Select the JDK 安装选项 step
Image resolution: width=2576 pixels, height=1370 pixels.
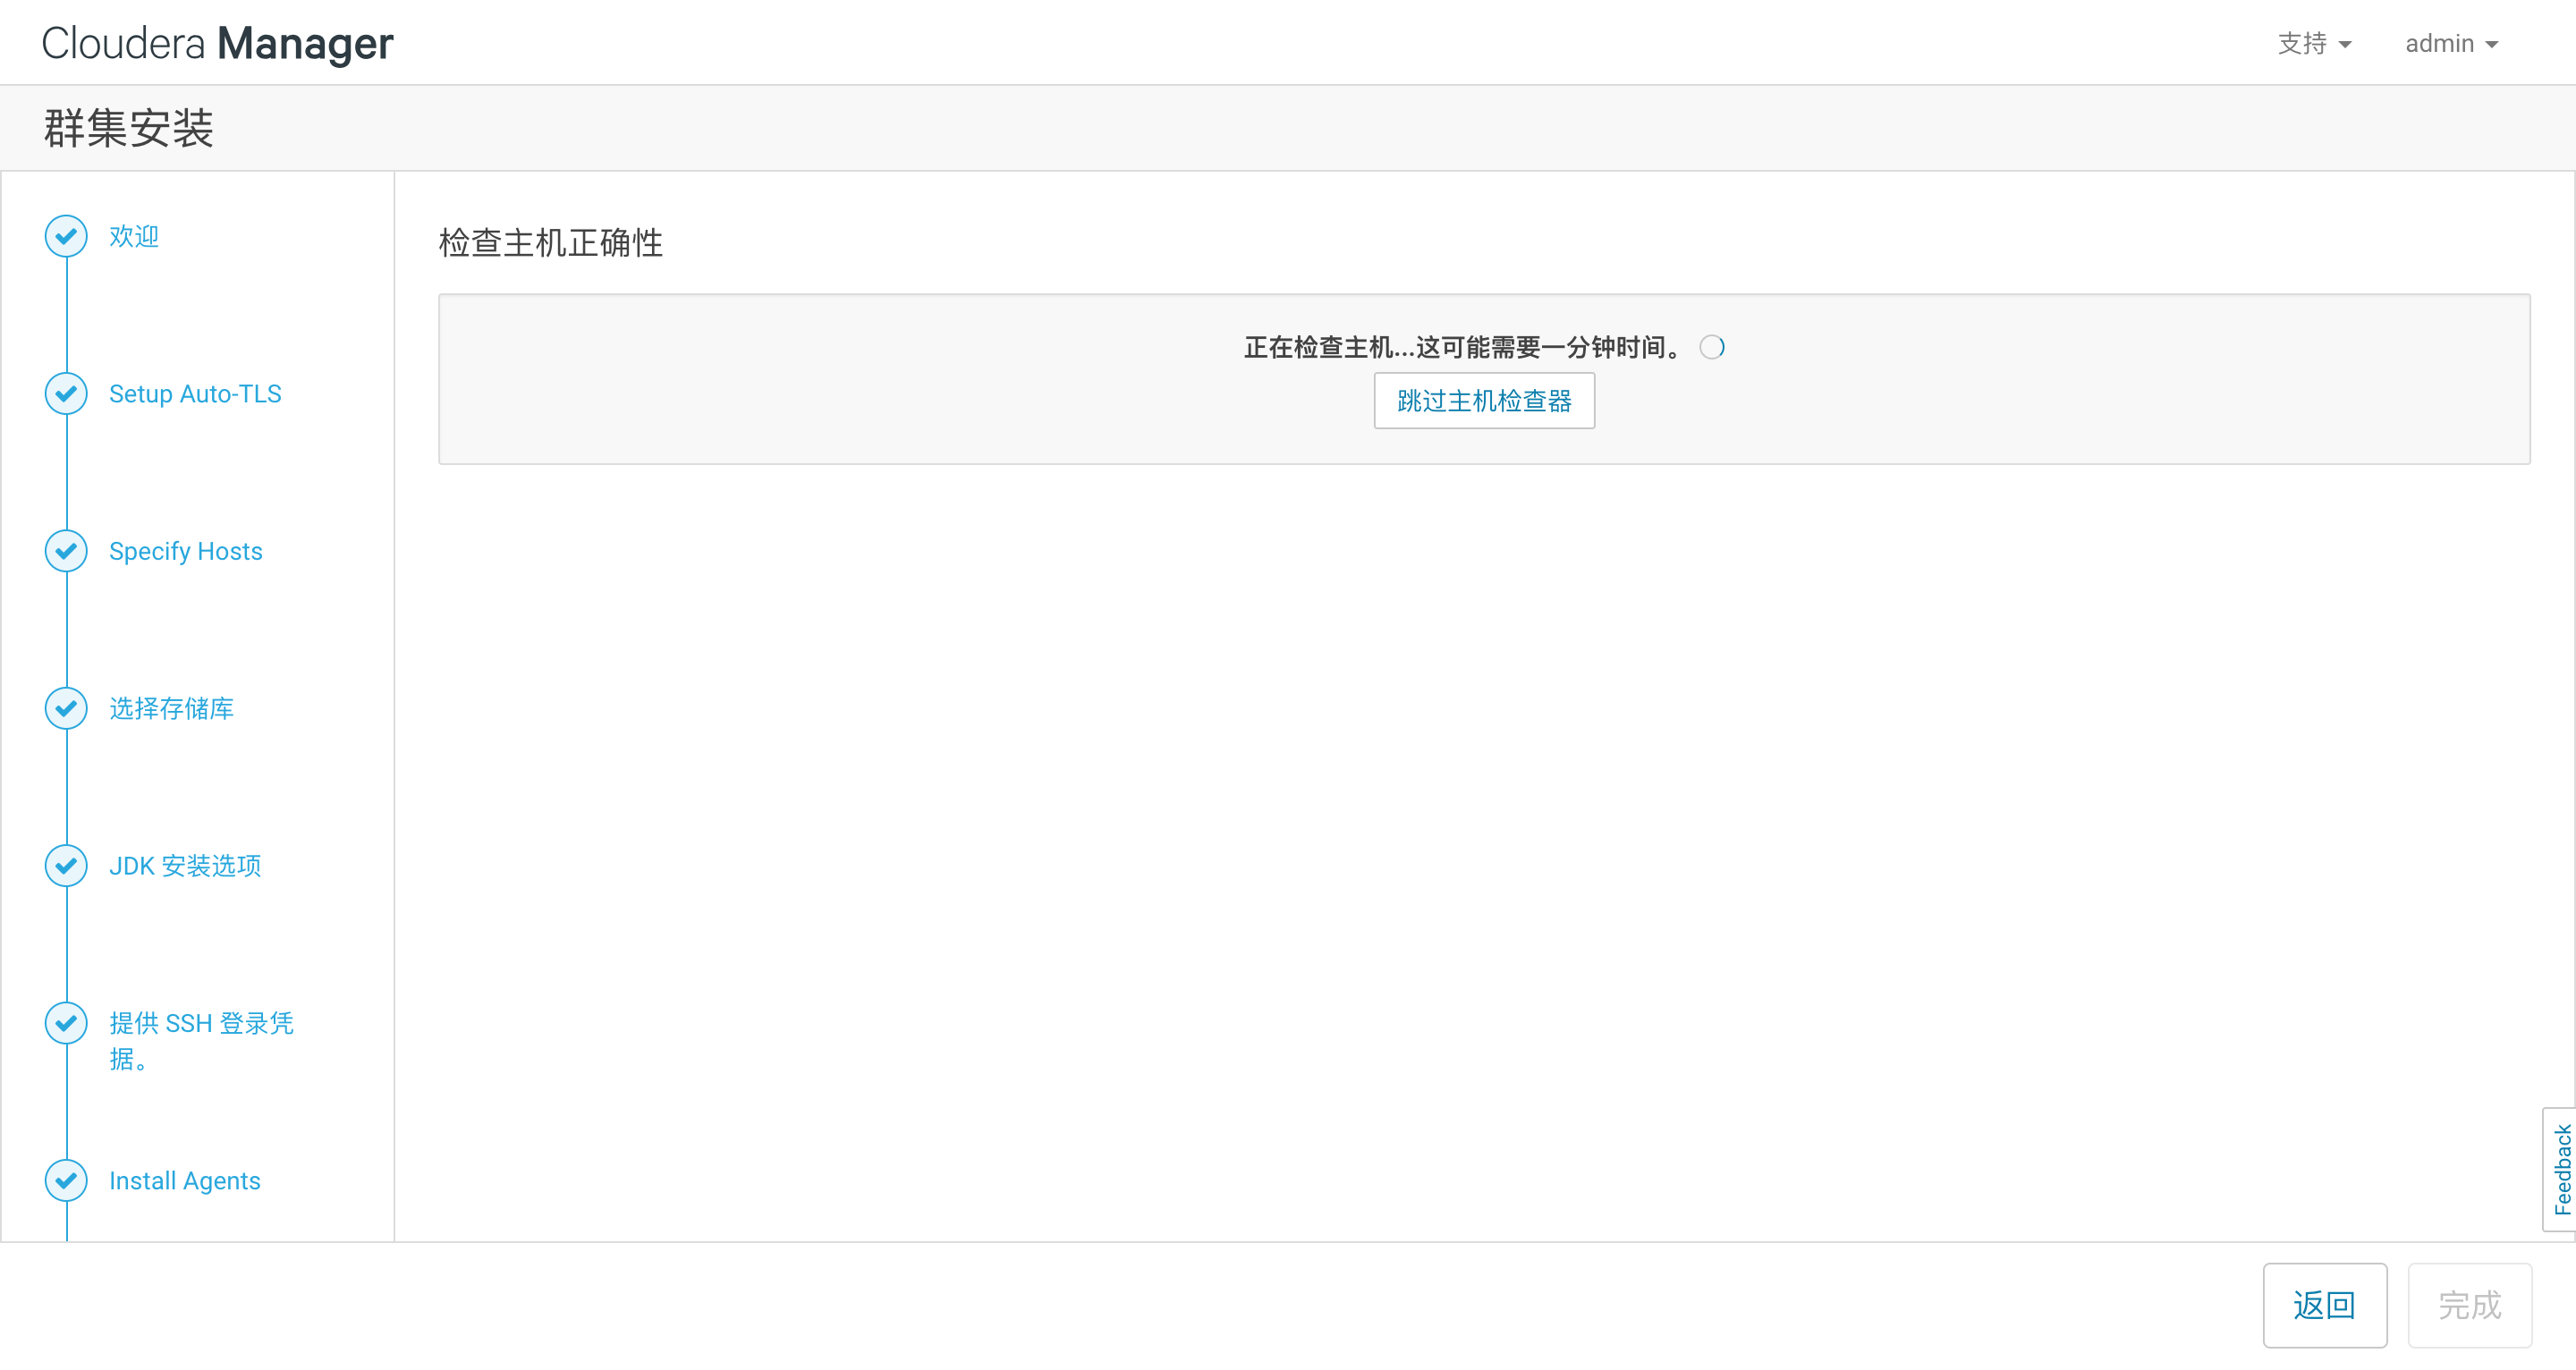click(x=186, y=866)
